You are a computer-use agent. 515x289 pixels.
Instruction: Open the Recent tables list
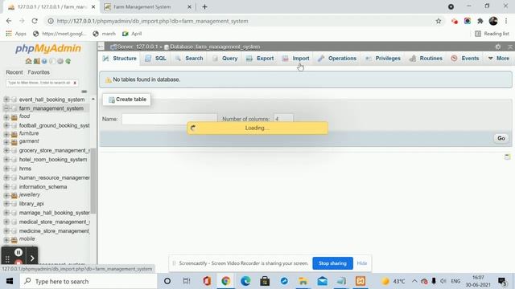click(14, 72)
